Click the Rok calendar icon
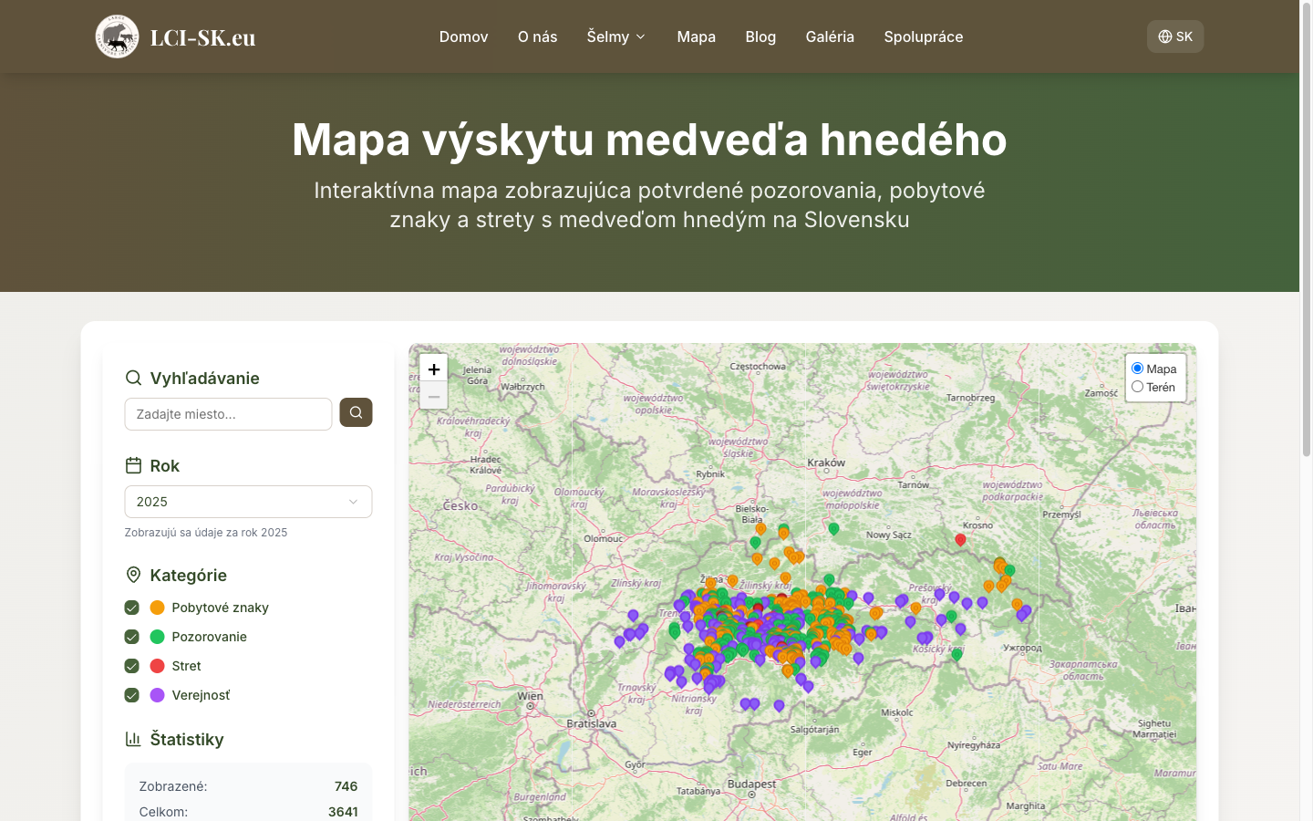The height and width of the screenshot is (821, 1313). tap(133, 465)
